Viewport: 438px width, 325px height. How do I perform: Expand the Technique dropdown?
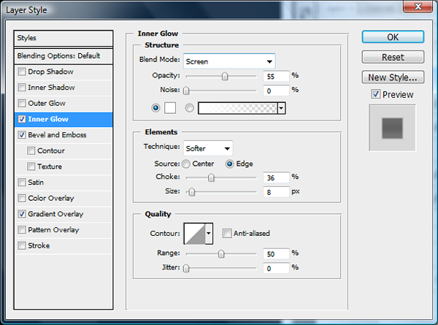[208, 148]
